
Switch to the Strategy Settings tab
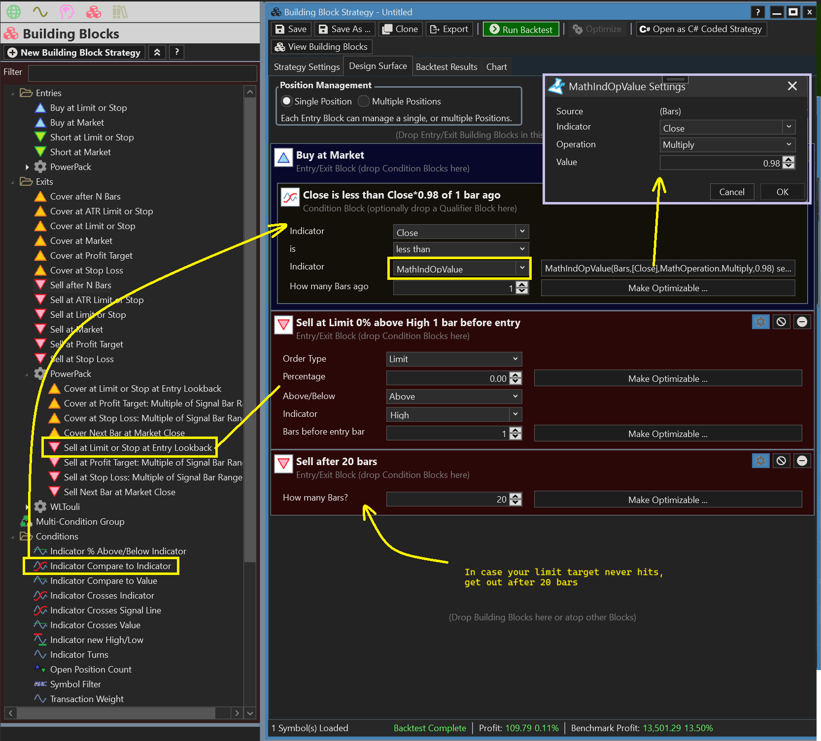[307, 67]
